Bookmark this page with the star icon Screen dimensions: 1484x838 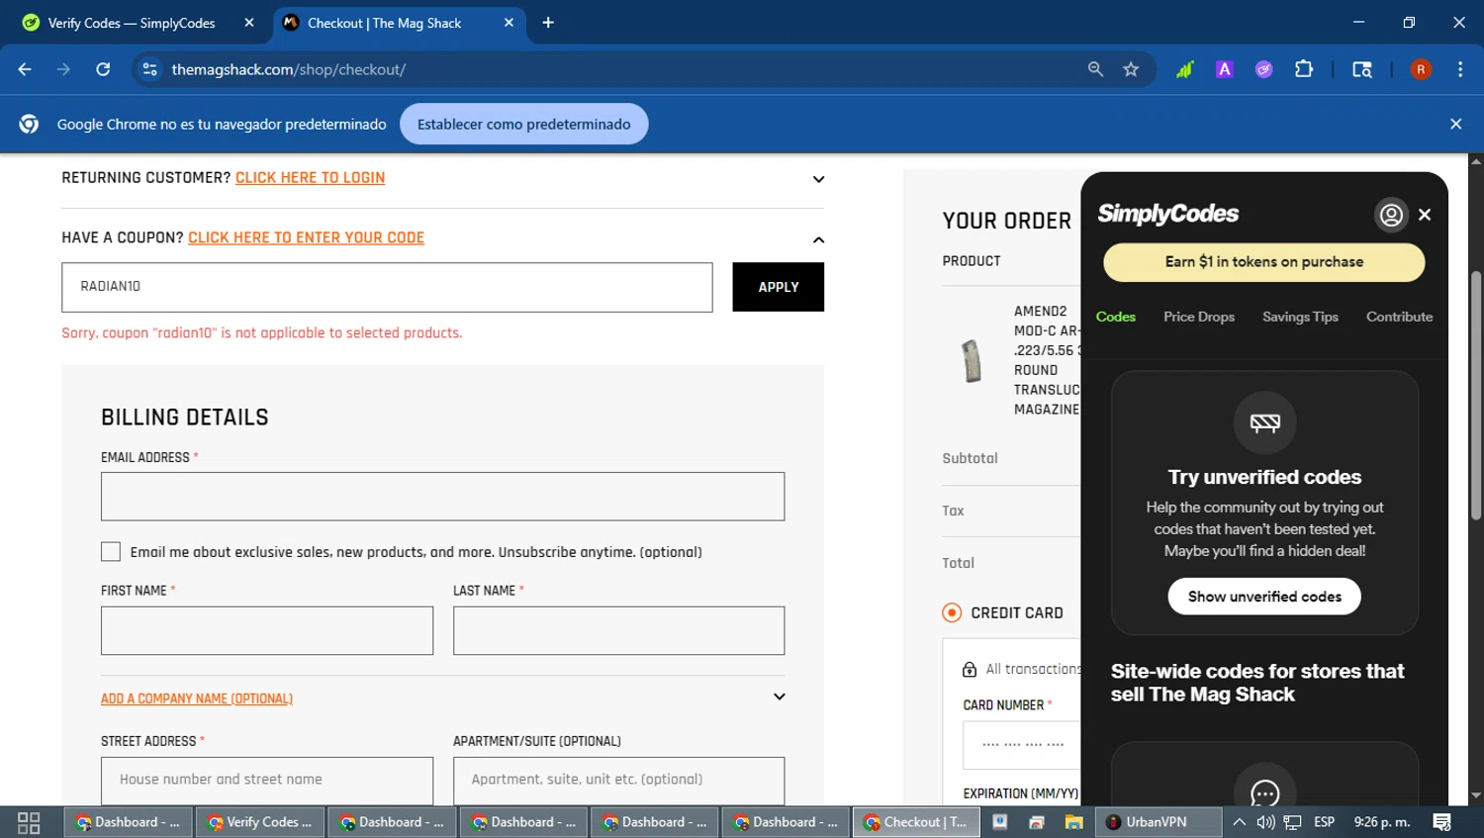coord(1131,69)
